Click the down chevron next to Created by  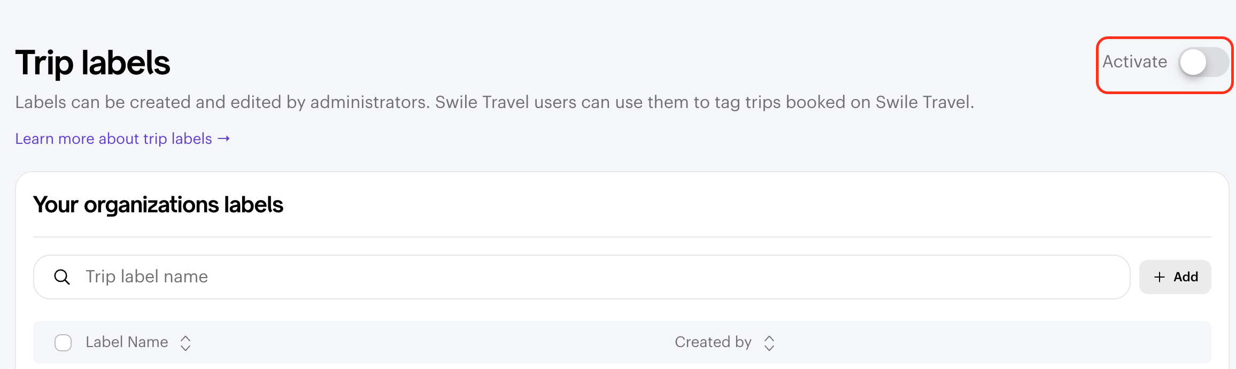pyautogui.click(x=769, y=348)
